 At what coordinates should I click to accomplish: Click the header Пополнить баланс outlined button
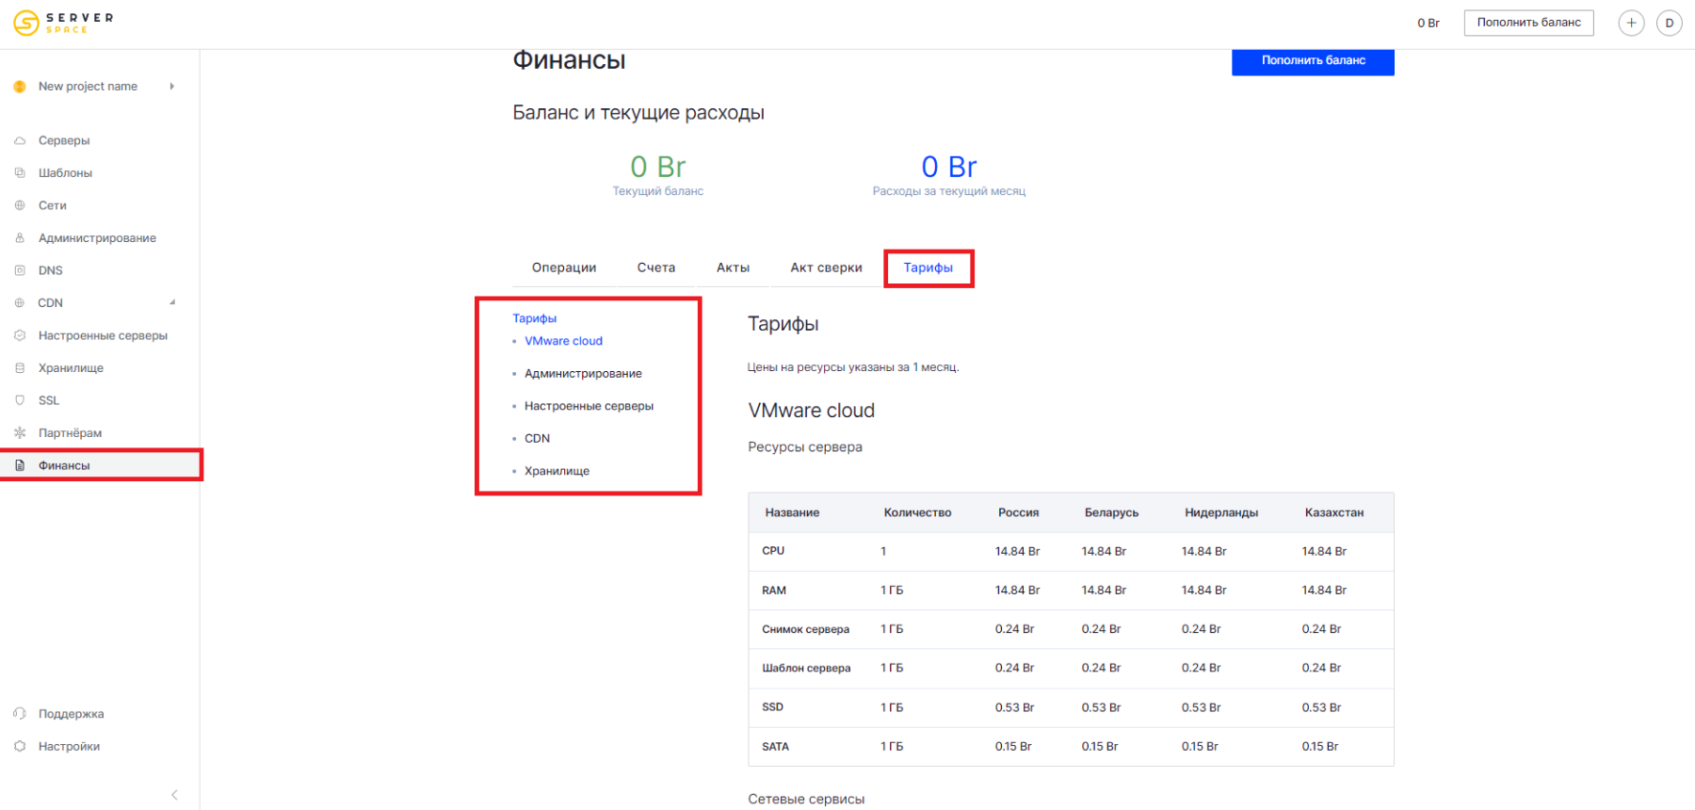coord(1528,23)
